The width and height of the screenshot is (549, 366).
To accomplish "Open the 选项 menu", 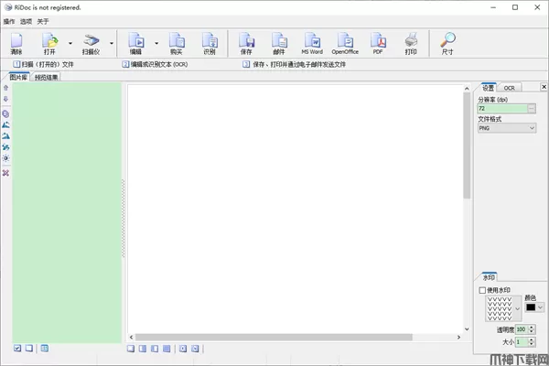I will (26, 20).
